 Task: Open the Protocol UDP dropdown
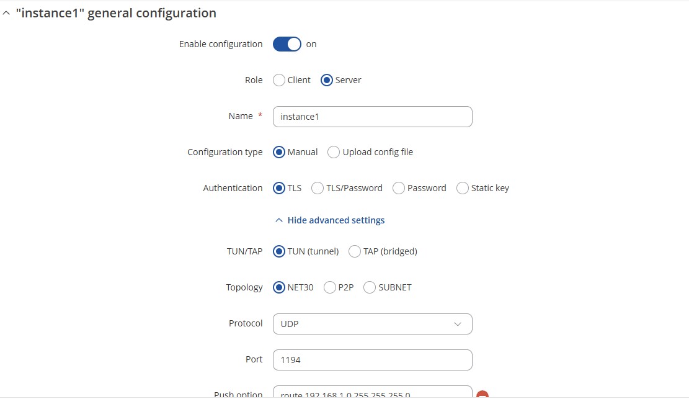click(x=373, y=324)
